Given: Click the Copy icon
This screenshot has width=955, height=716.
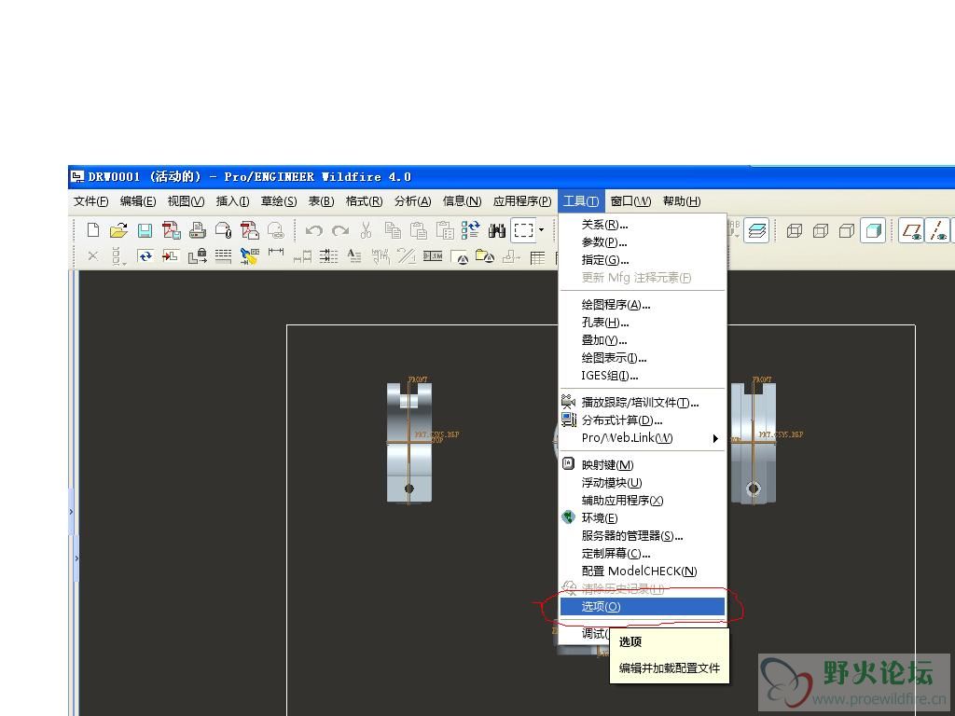Looking at the screenshot, I should [393, 230].
